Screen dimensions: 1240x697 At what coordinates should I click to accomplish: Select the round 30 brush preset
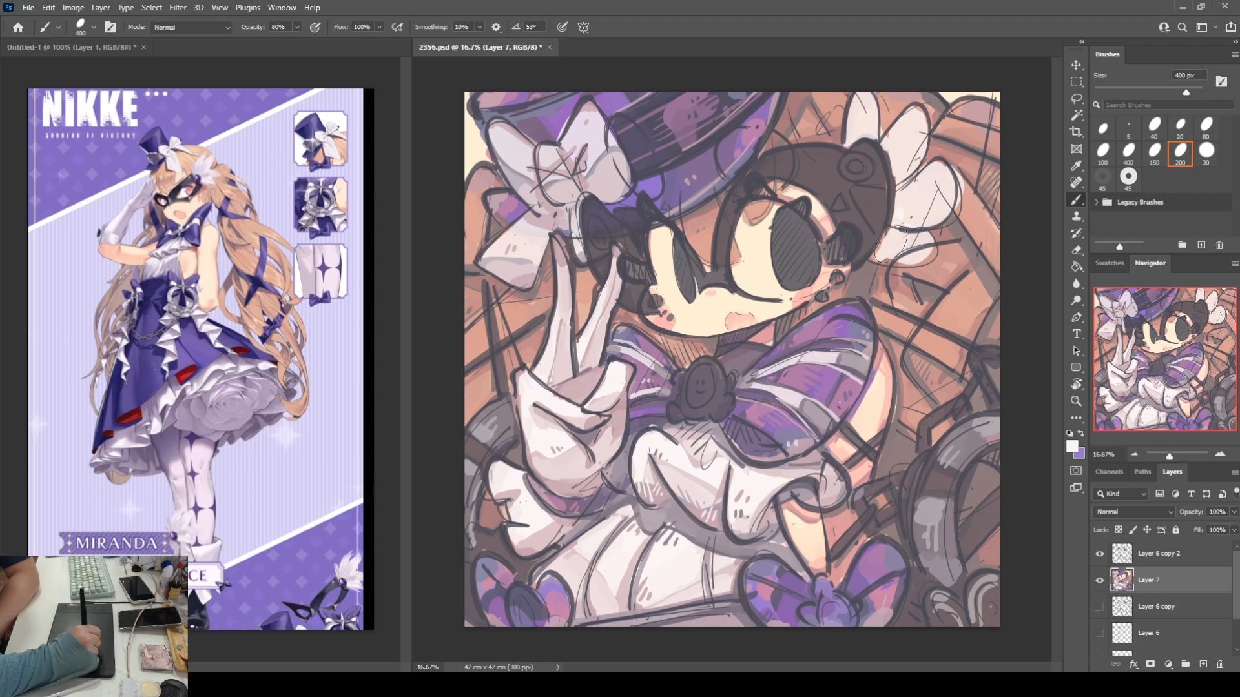tap(1206, 154)
